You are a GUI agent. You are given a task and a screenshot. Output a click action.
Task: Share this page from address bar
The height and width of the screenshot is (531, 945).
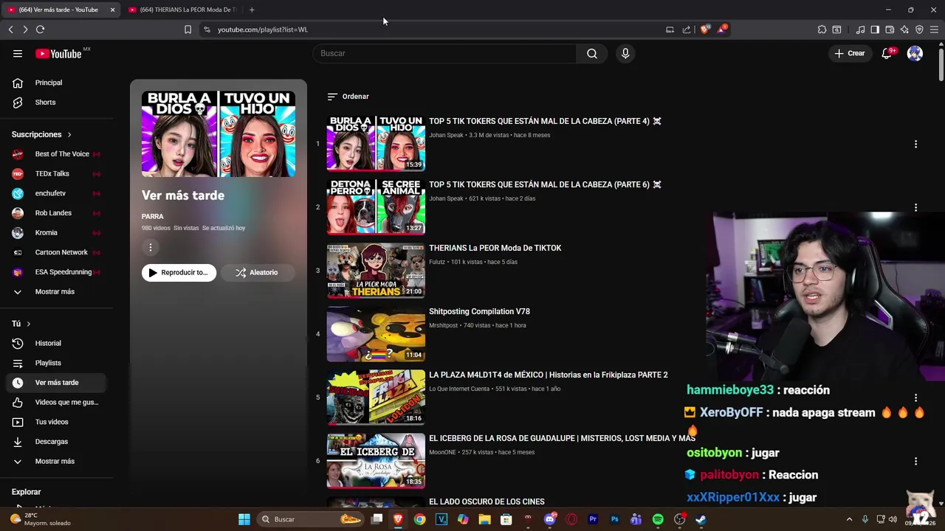(x=687, y=29)
